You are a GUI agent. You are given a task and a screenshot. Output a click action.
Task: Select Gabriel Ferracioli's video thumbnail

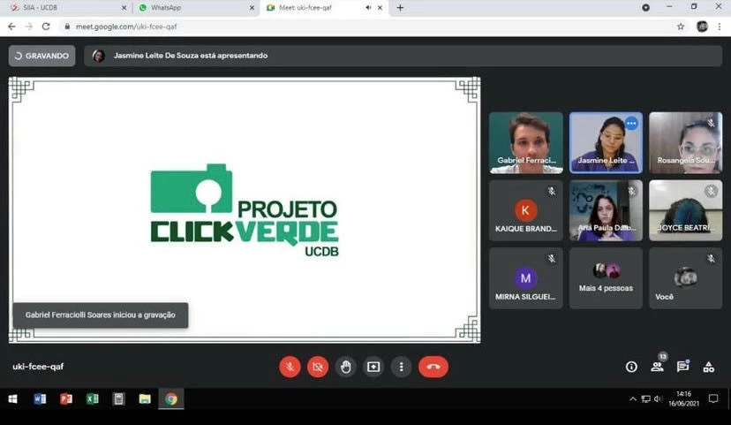pos(526,141)
